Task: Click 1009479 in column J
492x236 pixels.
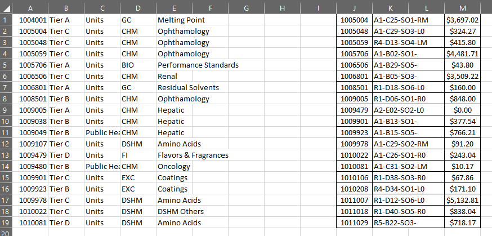Action: click(x=354, y=110)
